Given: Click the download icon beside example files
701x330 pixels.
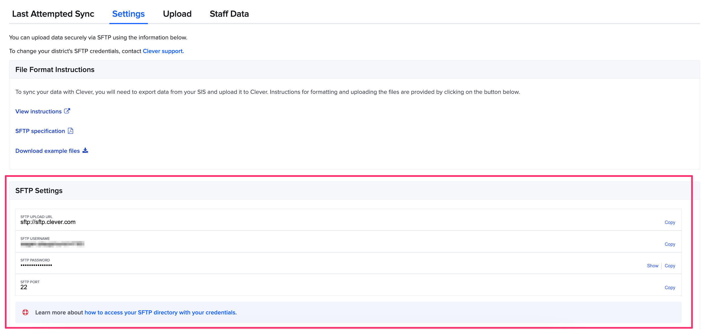Looking at the screenshot, I should pyautogui.click(x=85, y=150).
